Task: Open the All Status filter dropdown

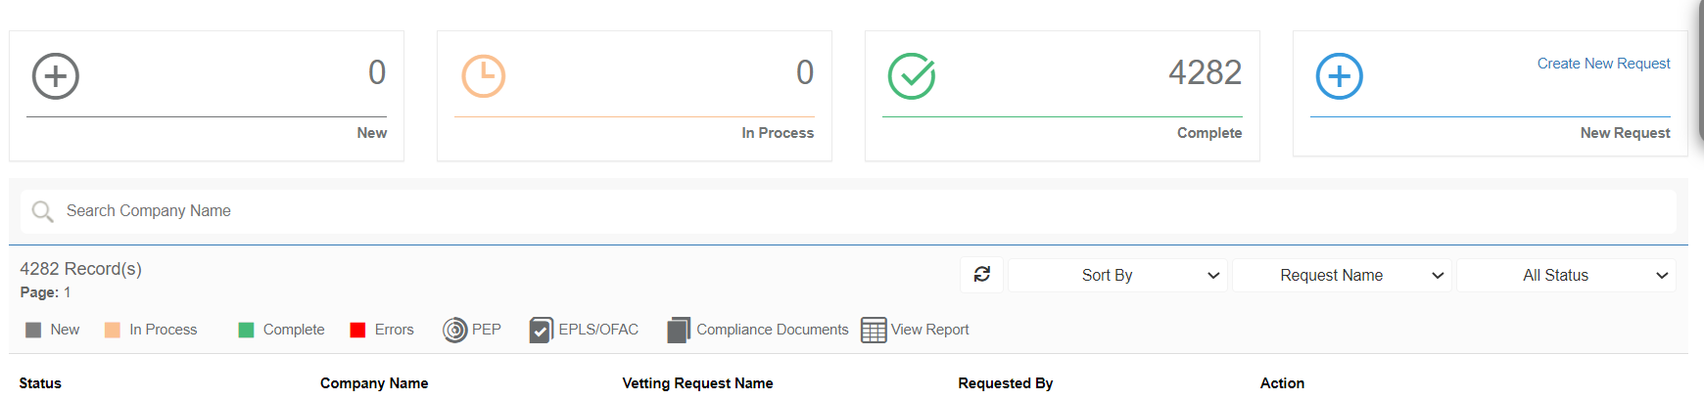Action: pos(1566,276)
